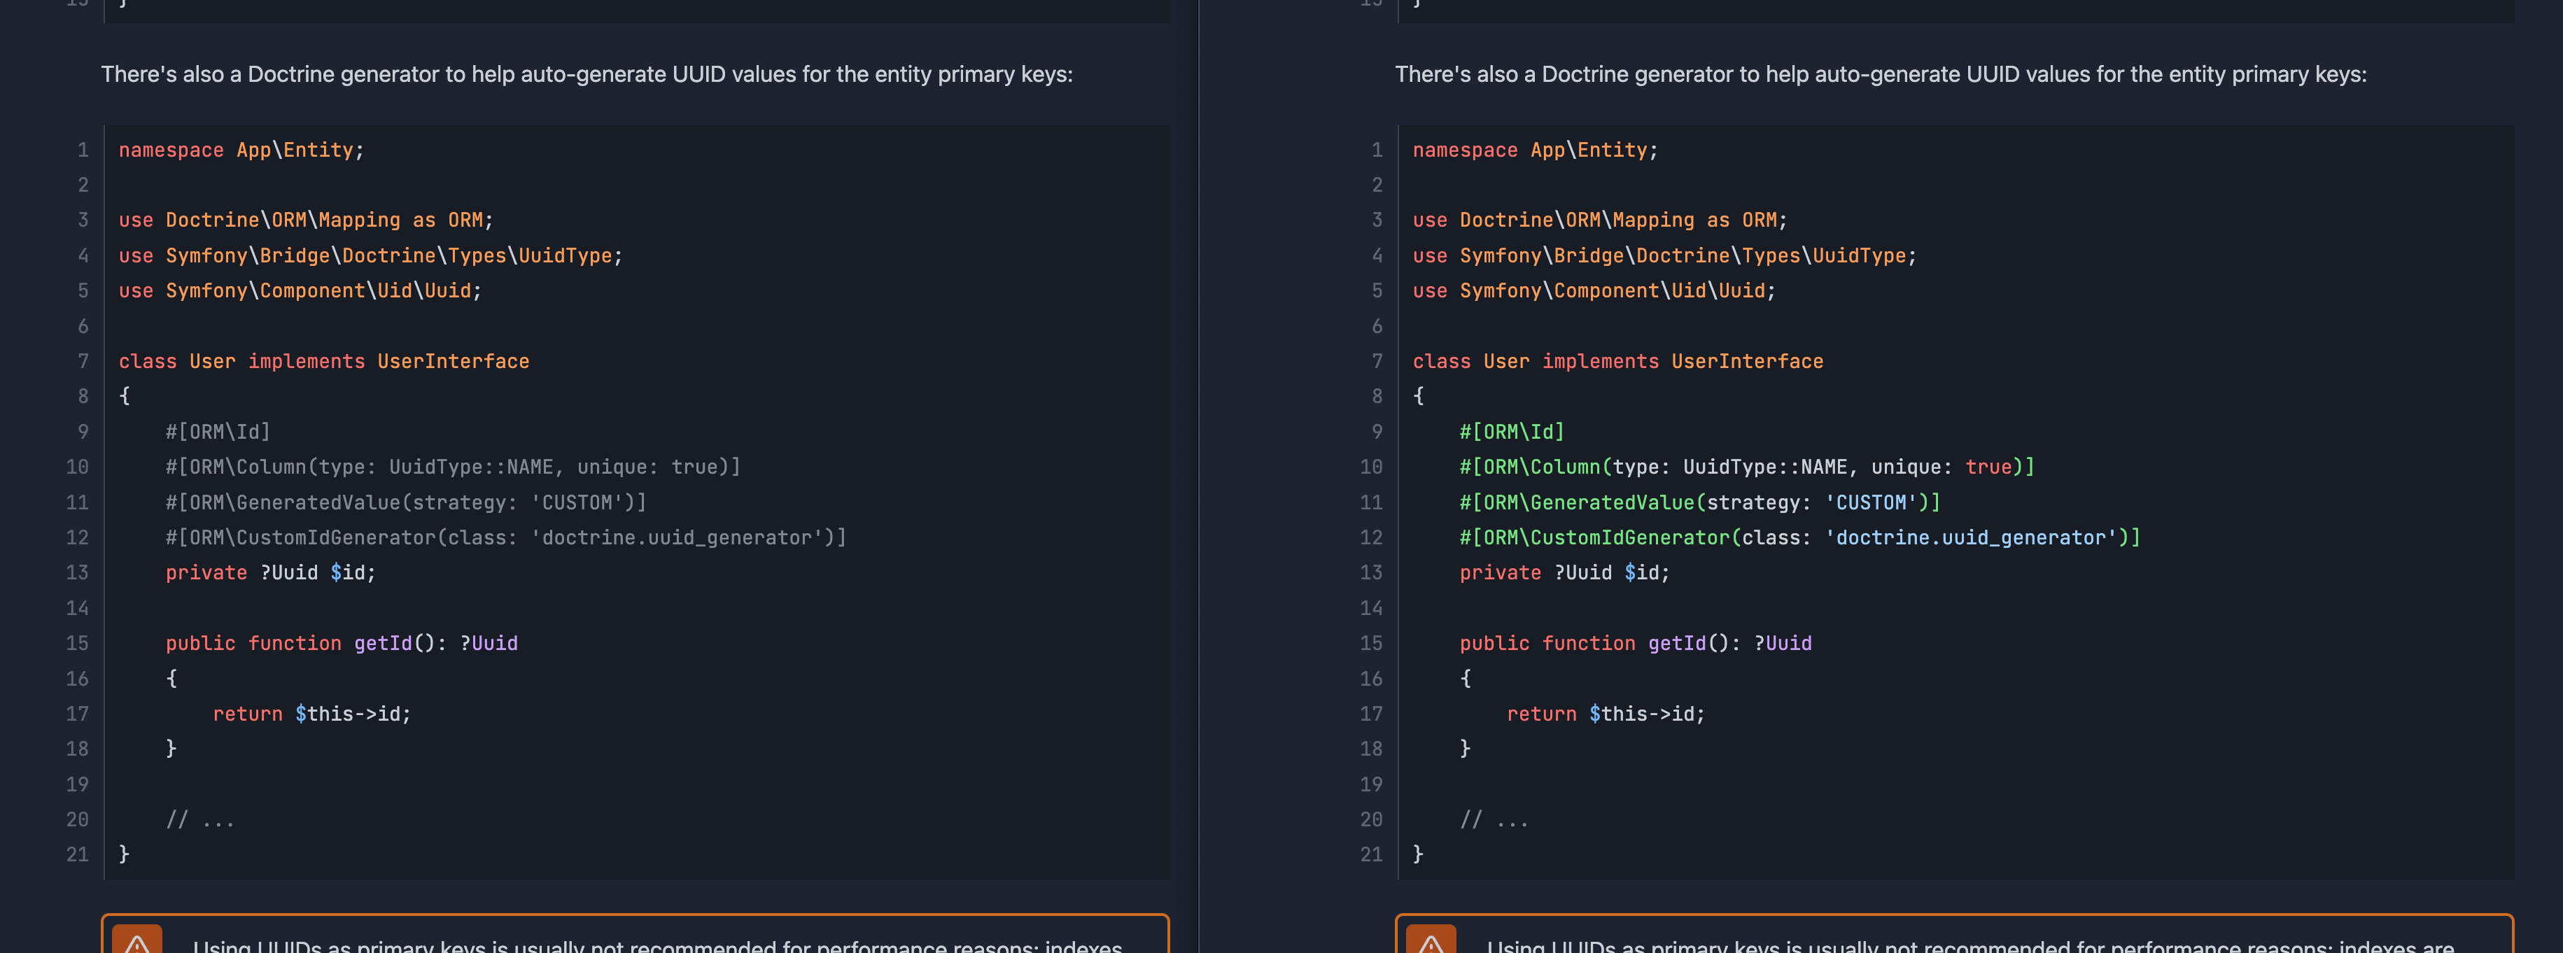
Task: Click UUID warning text in left admonition box
Action: click(656, 945)
